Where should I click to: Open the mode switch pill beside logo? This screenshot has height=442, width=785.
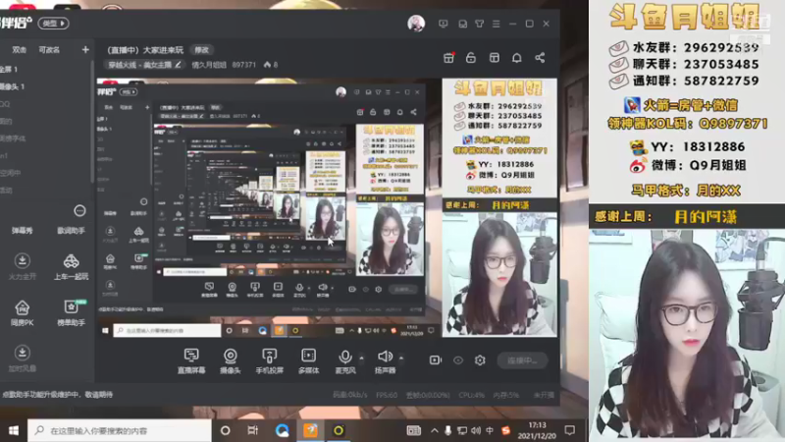click(x=53, y=23)
